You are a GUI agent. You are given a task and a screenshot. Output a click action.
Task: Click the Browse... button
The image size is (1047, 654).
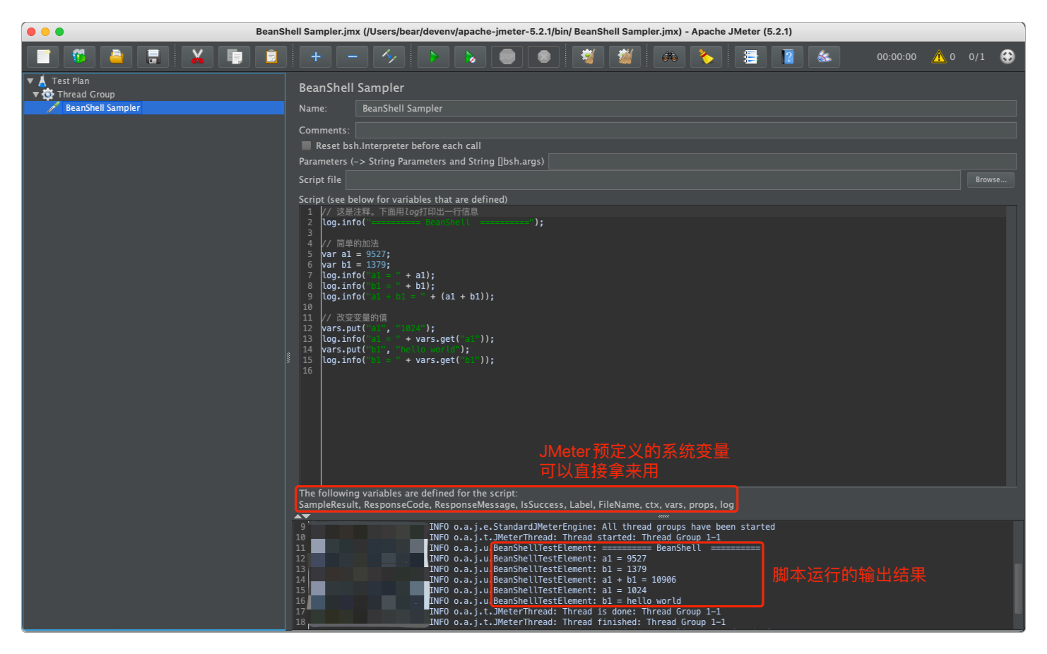click(990, 180)
